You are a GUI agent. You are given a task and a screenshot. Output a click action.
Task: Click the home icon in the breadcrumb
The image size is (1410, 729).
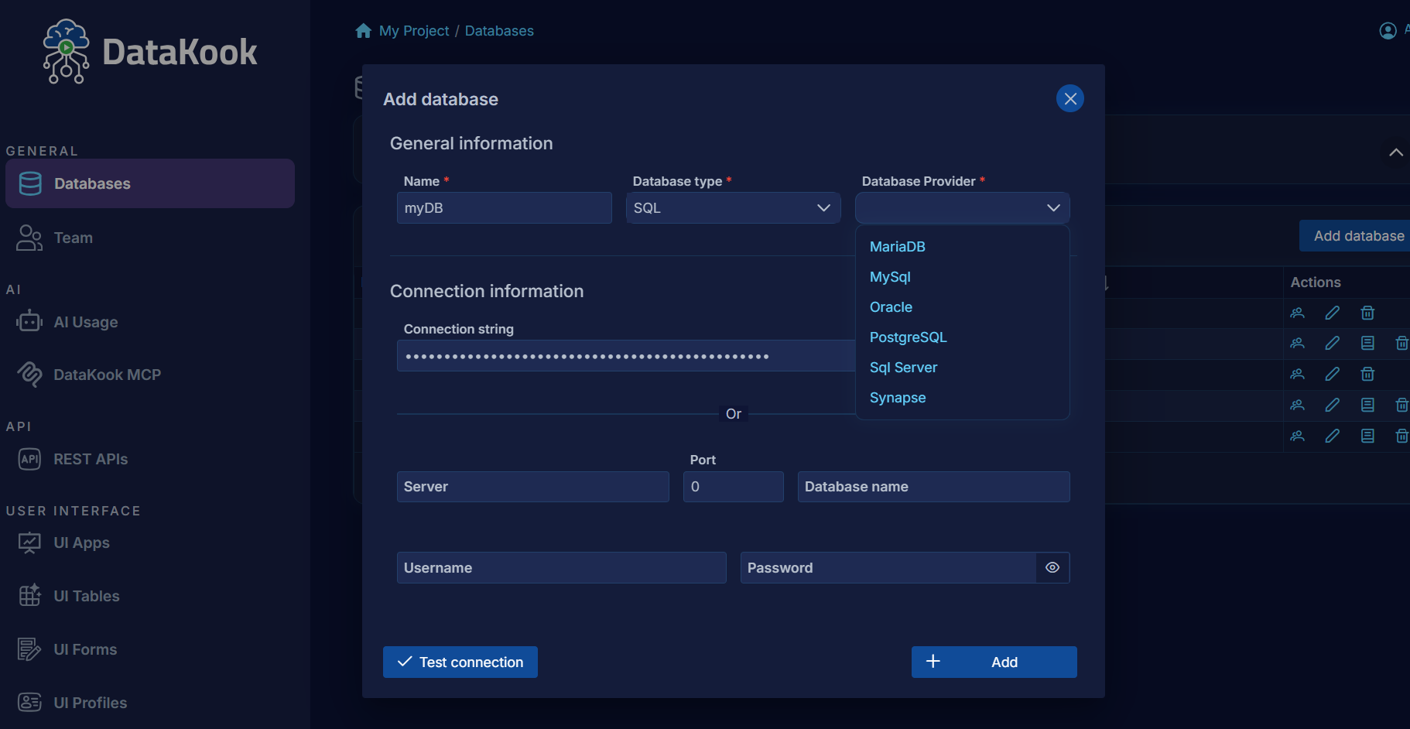coord(363,31)
